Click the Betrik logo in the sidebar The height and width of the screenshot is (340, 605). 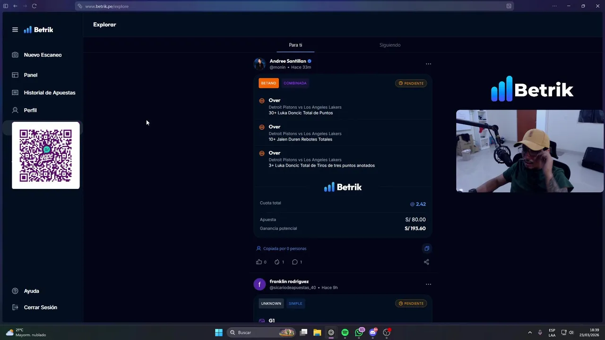click(x=39, y=30)
